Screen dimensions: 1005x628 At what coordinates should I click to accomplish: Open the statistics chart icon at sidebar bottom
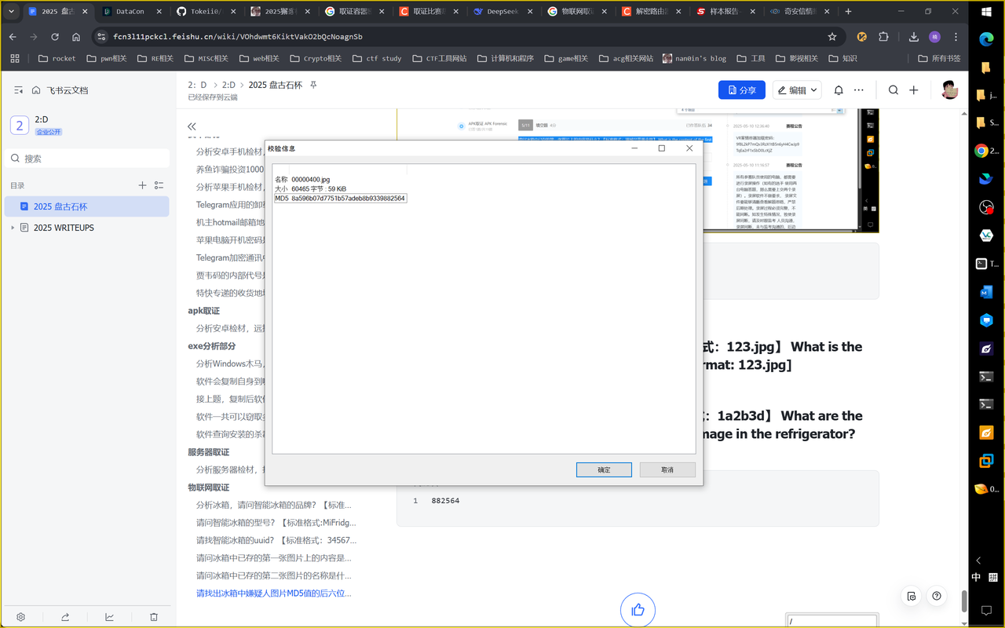[x=109, y=617]
